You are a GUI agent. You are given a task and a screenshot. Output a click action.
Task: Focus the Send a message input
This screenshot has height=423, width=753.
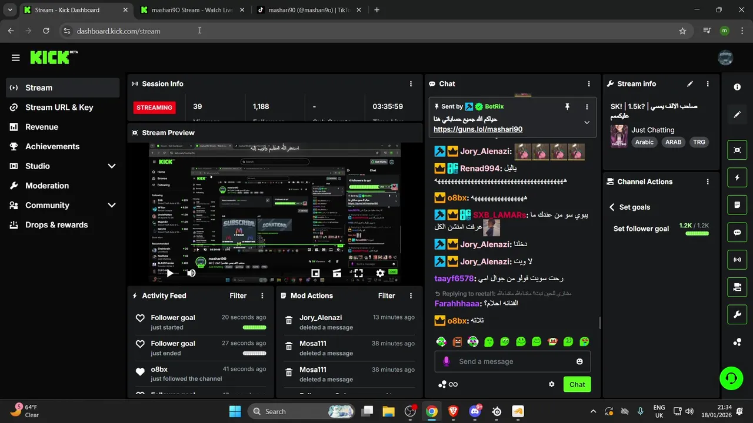pos(512,361)
